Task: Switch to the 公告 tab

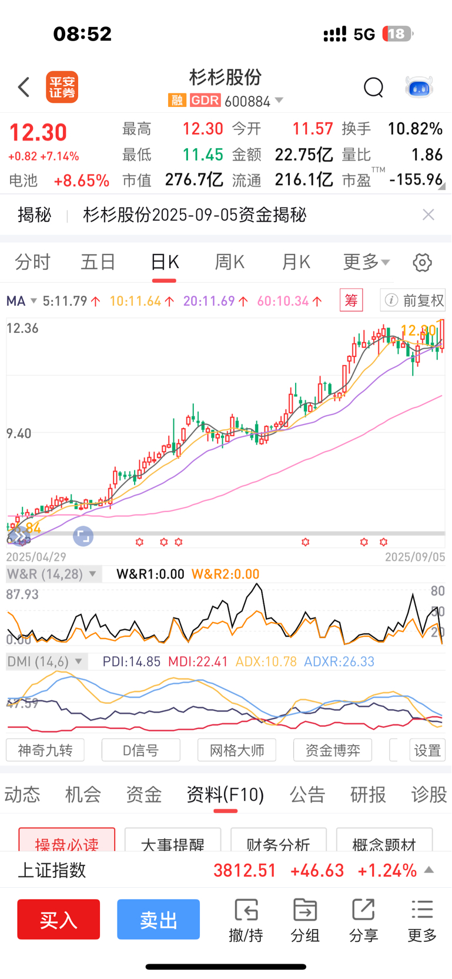Action: [x=307, y=795]
